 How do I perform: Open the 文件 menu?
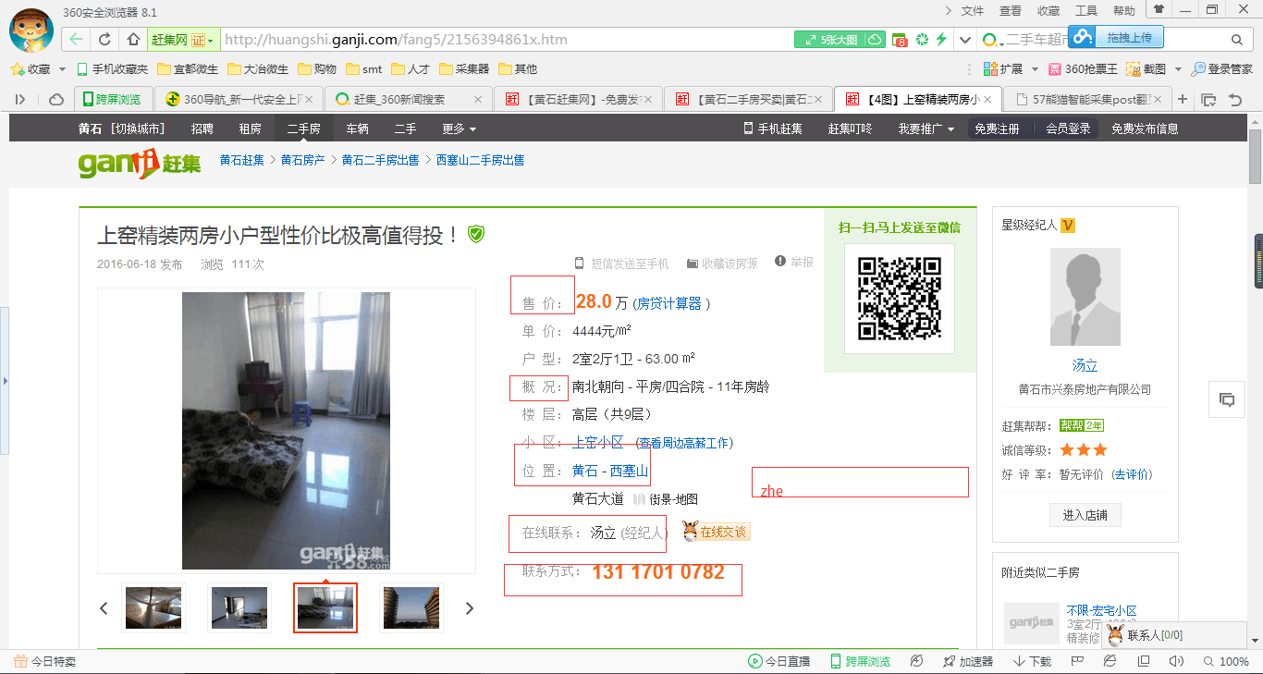(973, 11)
